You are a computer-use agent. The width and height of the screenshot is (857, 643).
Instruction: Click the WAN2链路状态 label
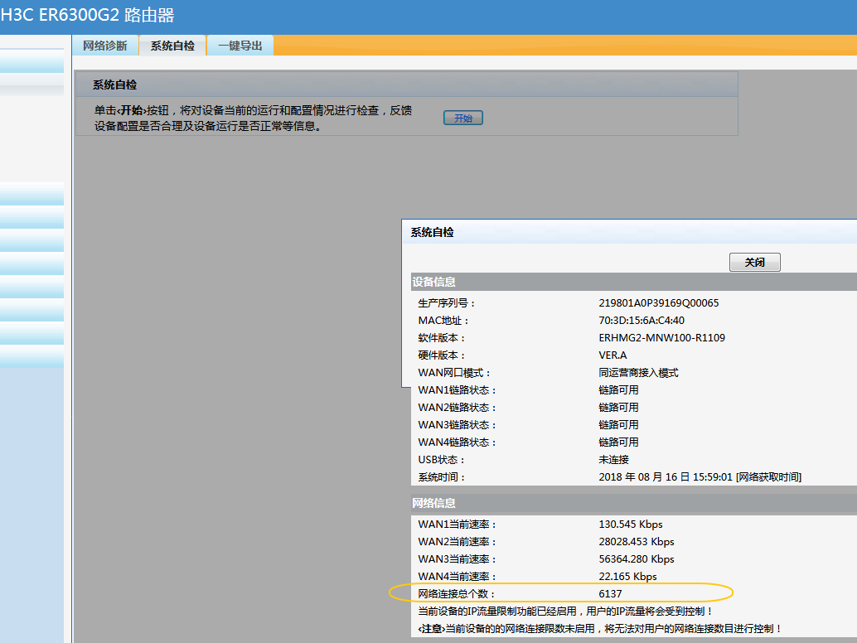pos(457,408)
